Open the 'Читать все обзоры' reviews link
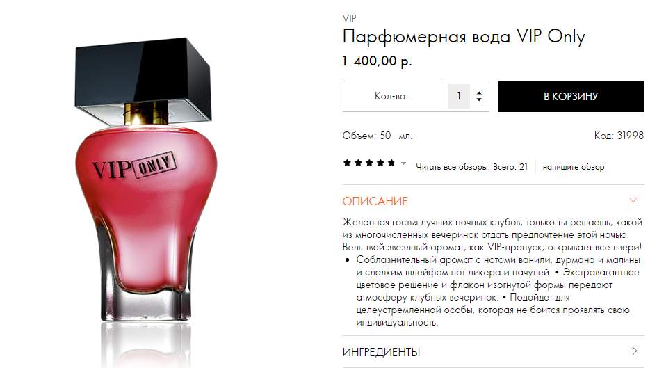The height and width of the screenshot is (368, 657). pos(471,167)
